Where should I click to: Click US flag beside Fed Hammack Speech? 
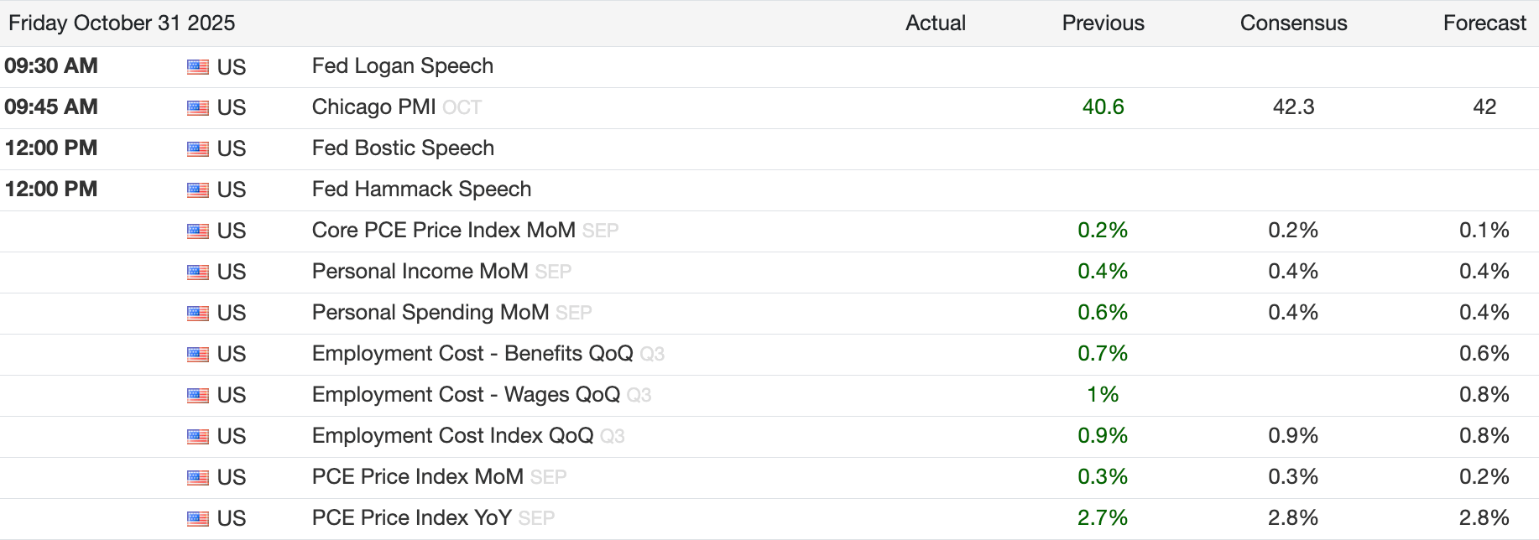click(x=198, y=190)
